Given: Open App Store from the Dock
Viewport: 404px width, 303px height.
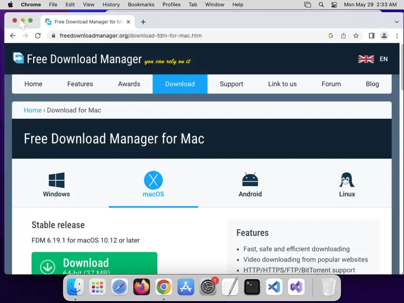Looking at the screenshot, I should (186, 287).
